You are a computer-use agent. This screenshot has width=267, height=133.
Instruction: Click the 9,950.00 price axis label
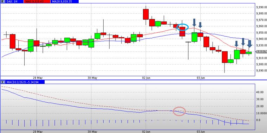pyautogui.click(x=261, y=33)
